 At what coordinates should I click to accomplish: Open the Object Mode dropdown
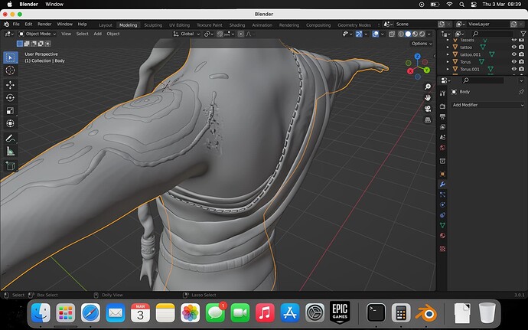tap(37, 34)
